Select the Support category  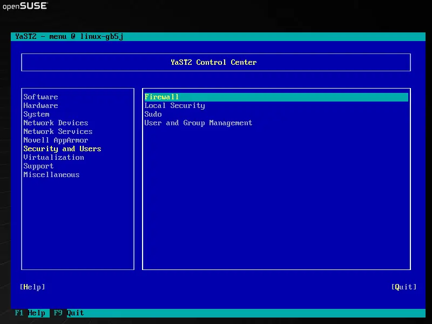point(38,166)
